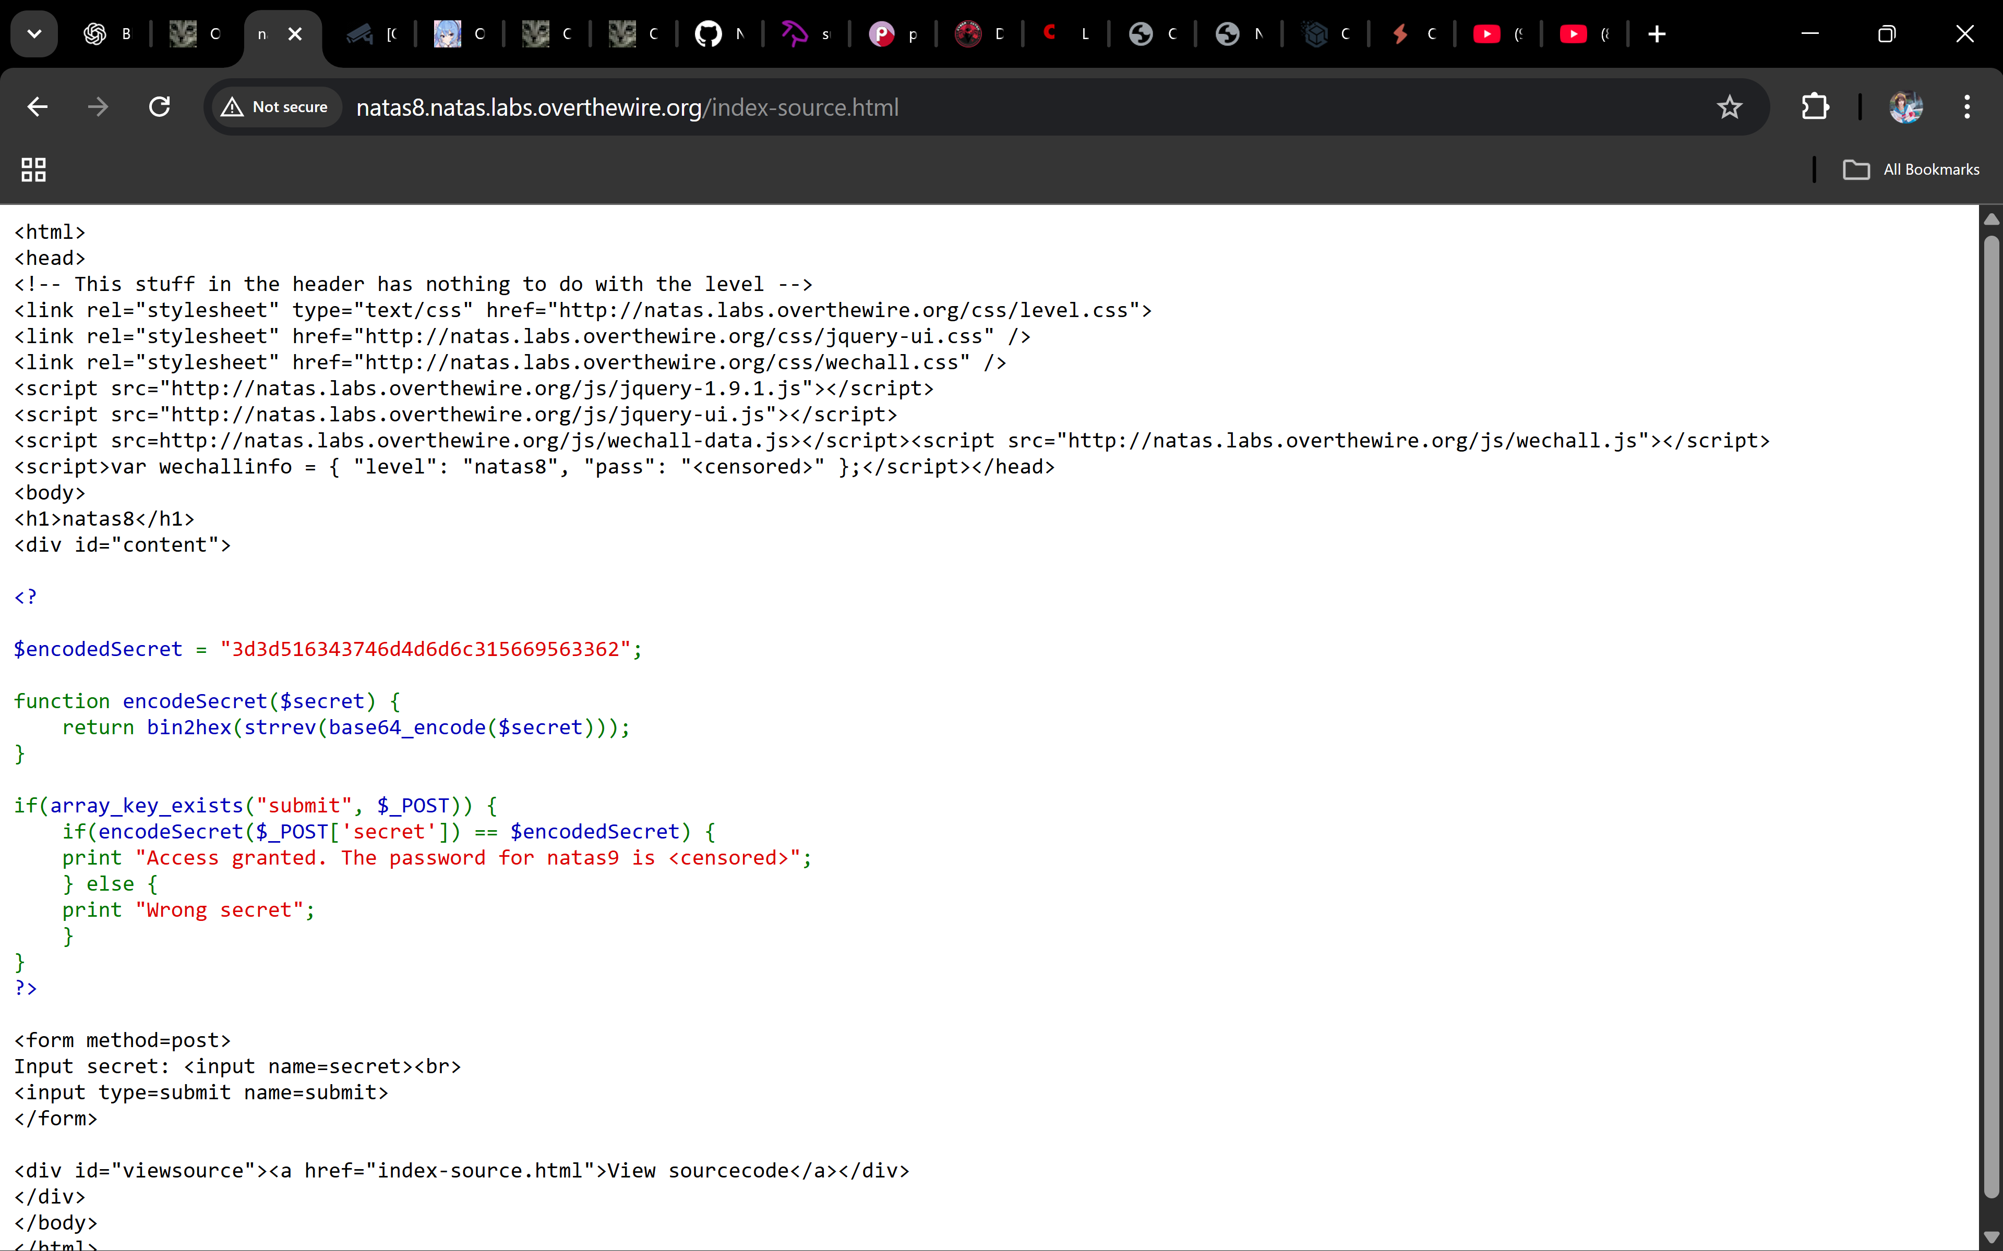Switch to the GitHub tab

coord(707,34)
